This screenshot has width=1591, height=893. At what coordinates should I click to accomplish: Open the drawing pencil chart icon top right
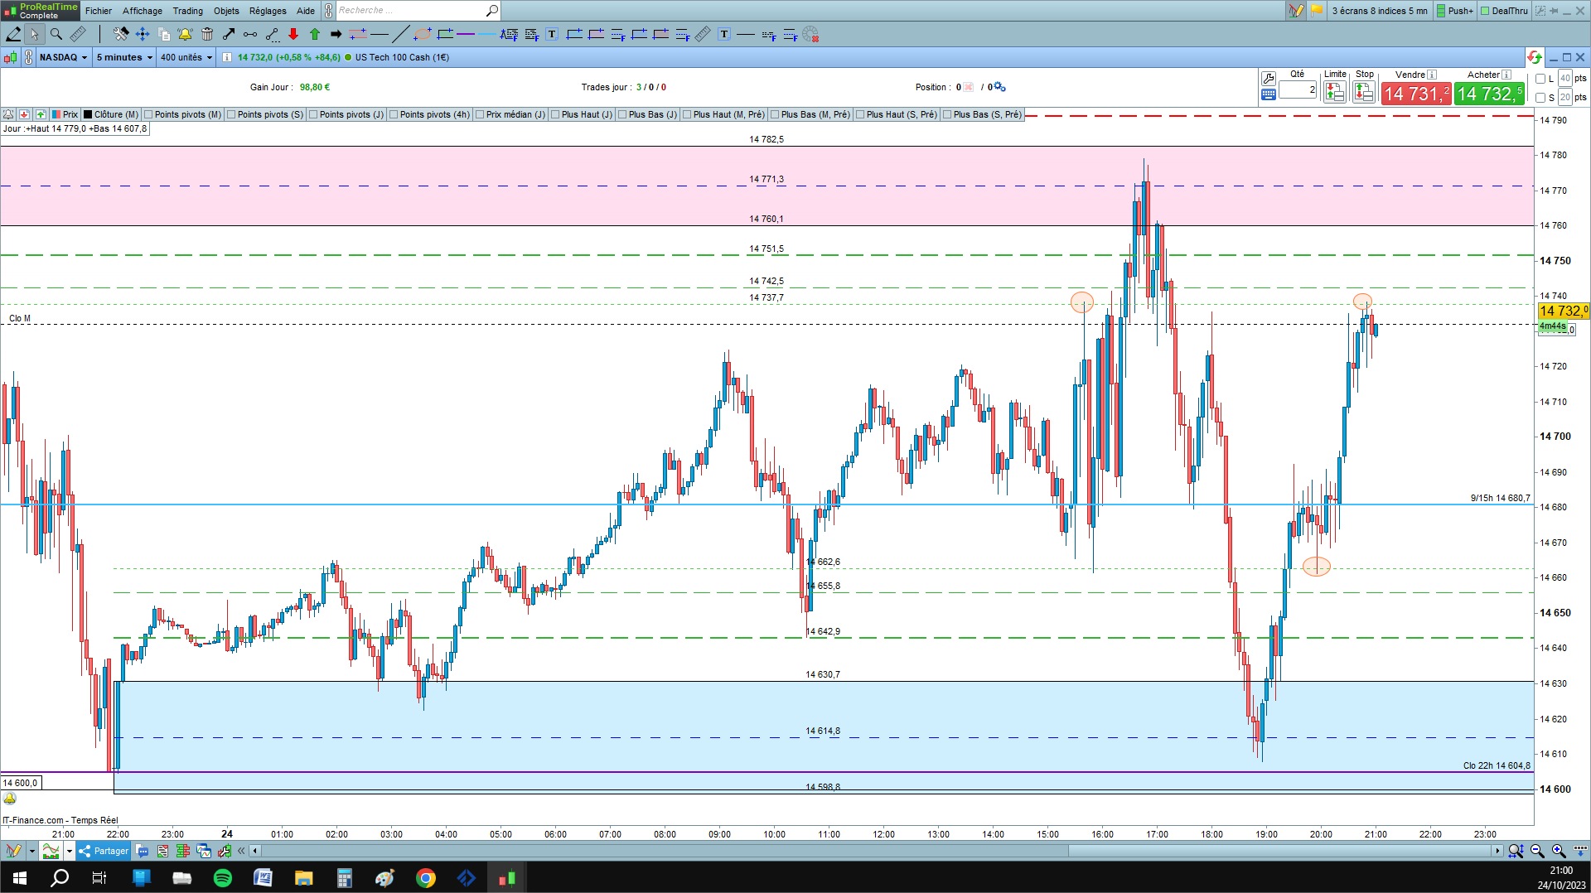[x=1296, y=11]
